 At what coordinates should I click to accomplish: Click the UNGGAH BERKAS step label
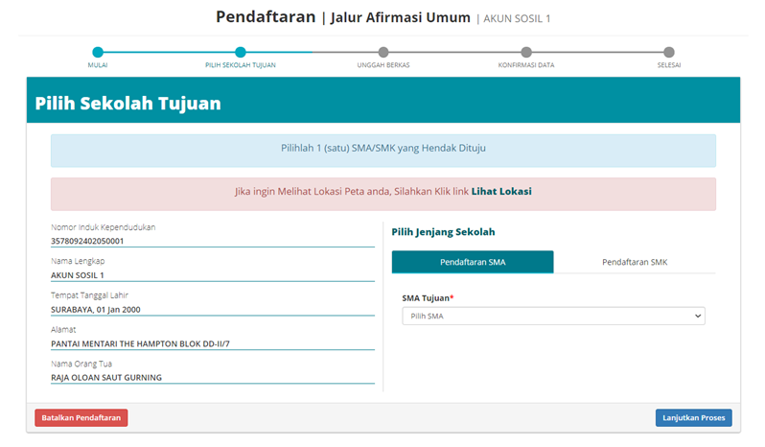pyautogui.click(x=383, y=65)
